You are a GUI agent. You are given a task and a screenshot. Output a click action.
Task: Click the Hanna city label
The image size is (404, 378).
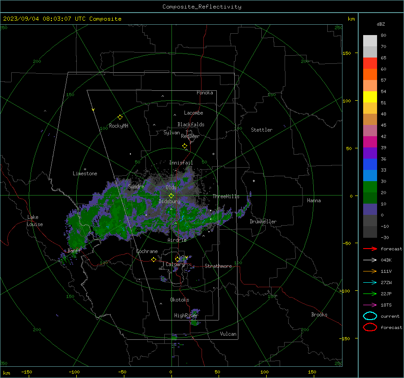(x=314, y=200)
